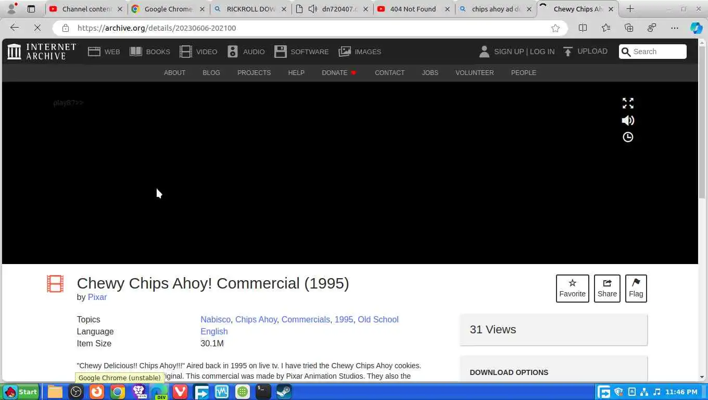Open the WEB section in Archive navigation
Image resolution: width=708 pixels, height=400 pixels.
(x=104, y=52)
